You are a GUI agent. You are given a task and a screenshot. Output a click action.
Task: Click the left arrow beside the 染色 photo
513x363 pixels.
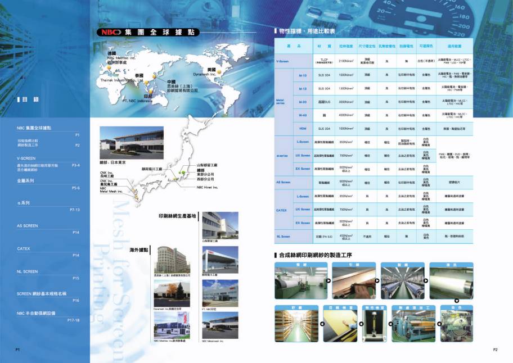point(439,324)
